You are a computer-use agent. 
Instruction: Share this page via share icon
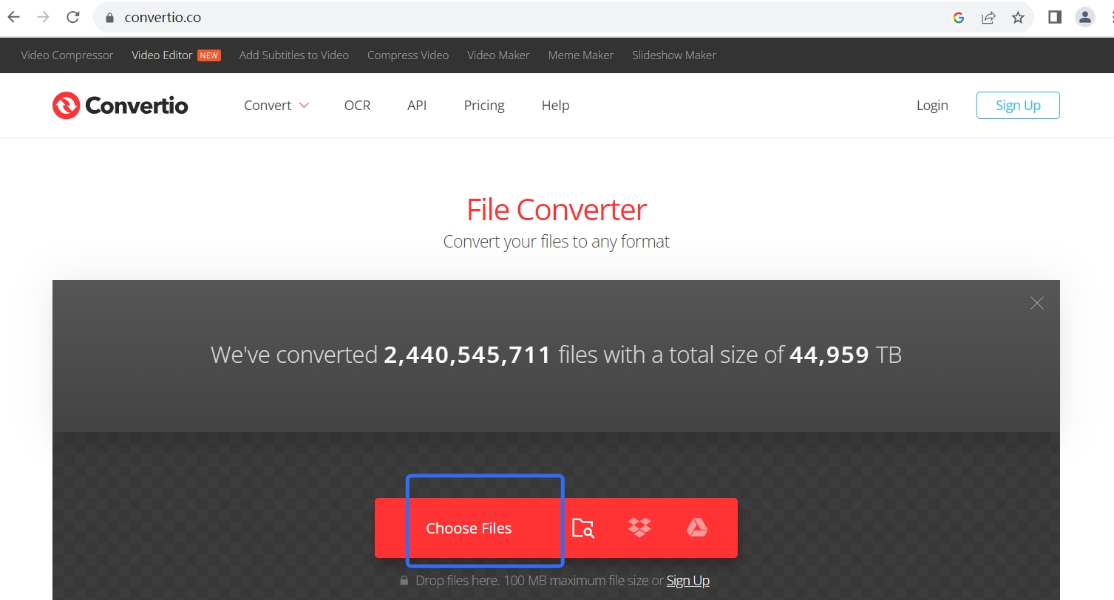point(988,18)
